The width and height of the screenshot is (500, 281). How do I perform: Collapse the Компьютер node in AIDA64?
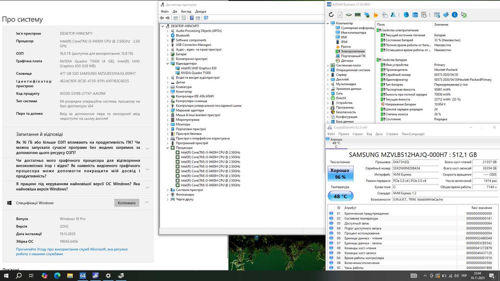328,23
